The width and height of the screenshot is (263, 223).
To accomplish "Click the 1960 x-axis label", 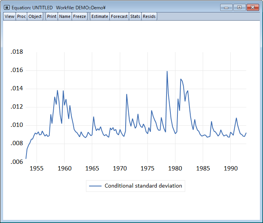I will (x=65, y=168).
